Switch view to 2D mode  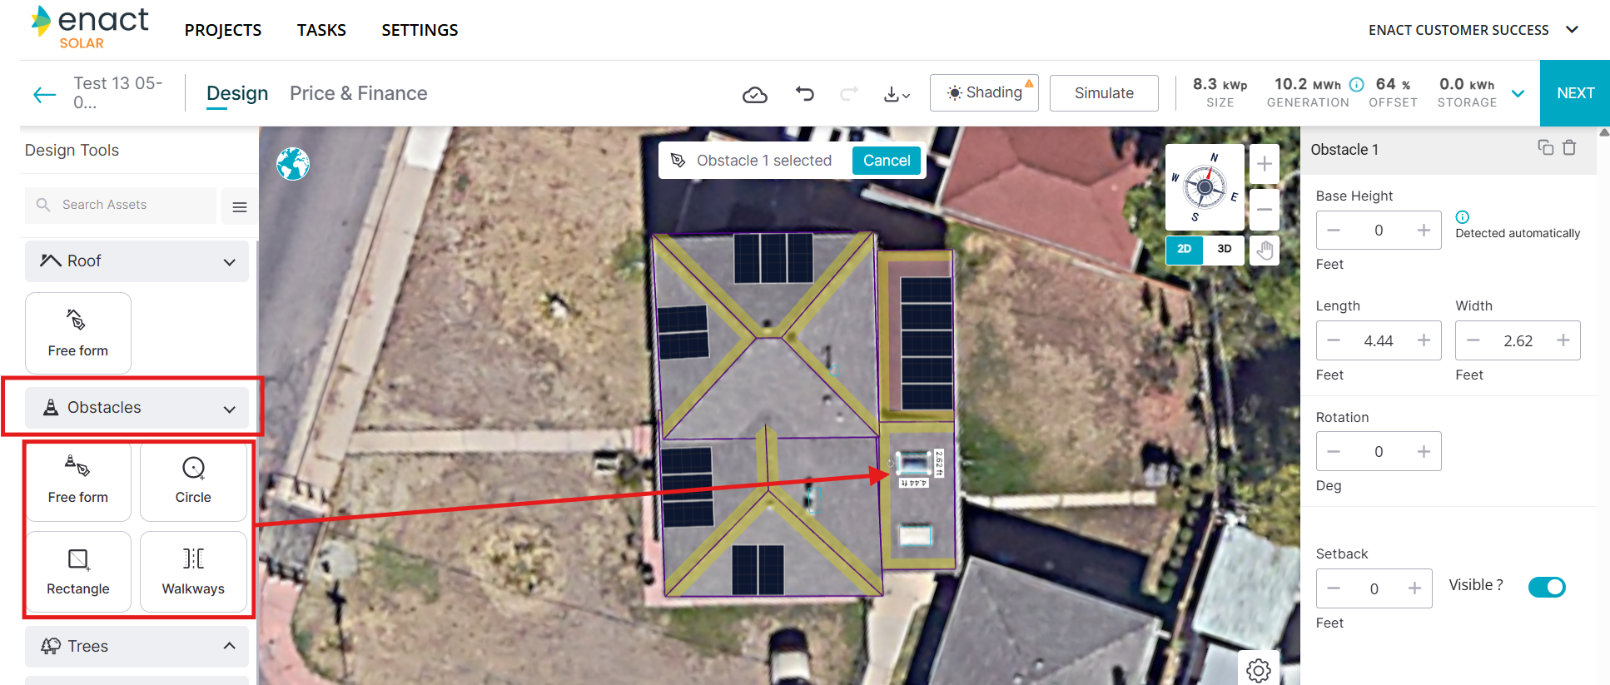pos(1184,249)
